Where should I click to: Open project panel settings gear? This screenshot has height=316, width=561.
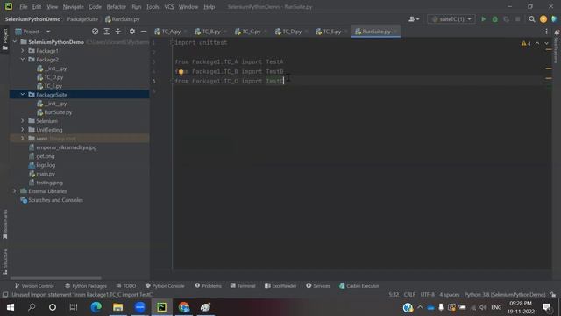[132, 32]
